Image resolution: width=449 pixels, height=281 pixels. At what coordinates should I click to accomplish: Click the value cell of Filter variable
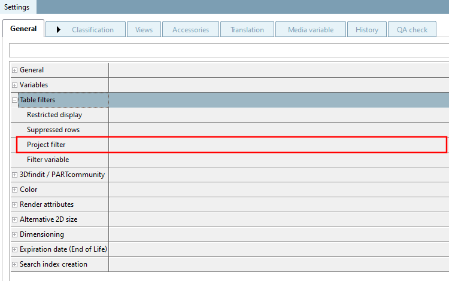(279, 160)
